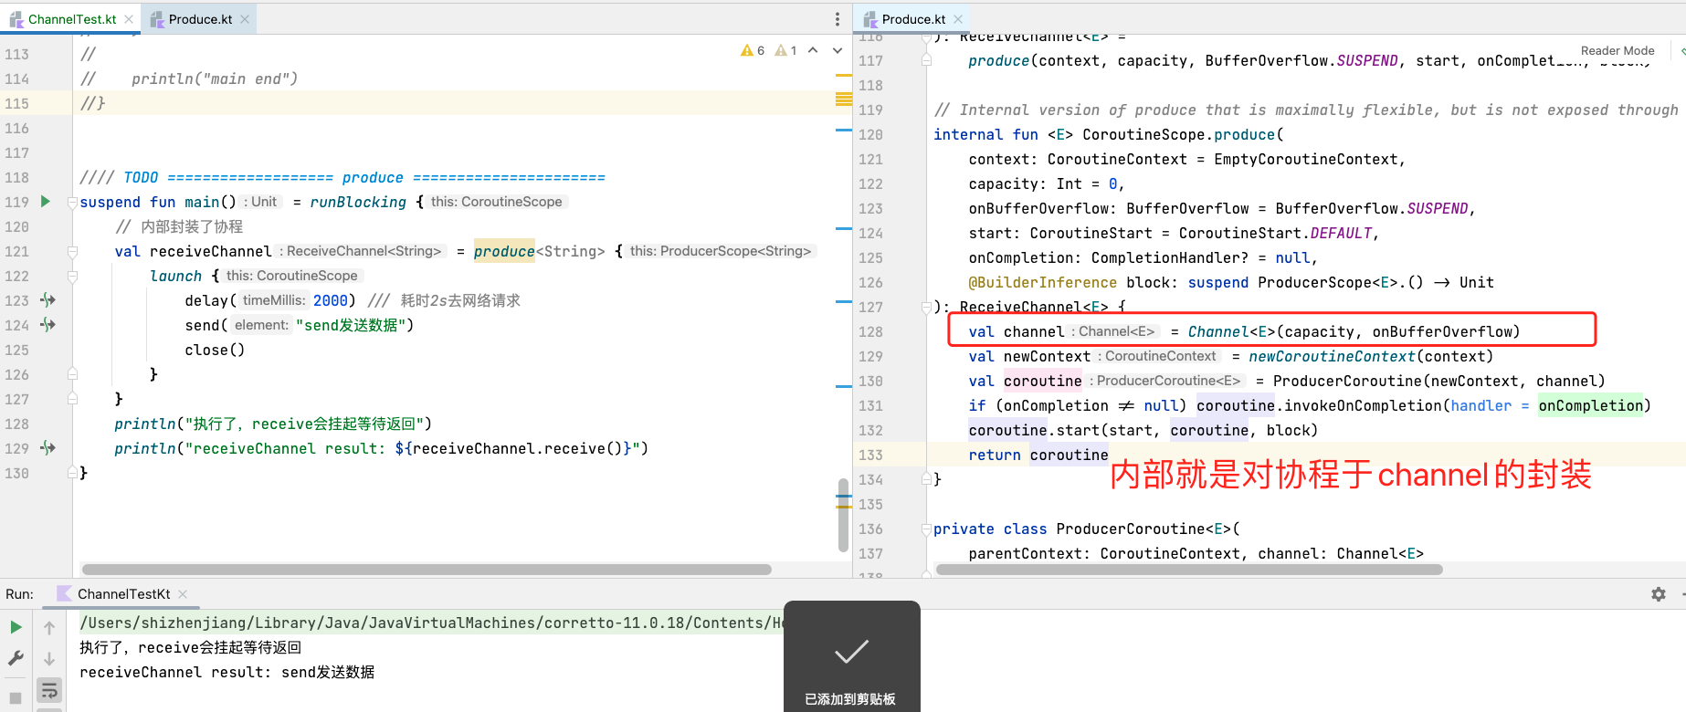Collapse produce lambda fold at line 121
The width and height of the screenshot is (1686, 712).
[x=72, y=251]
